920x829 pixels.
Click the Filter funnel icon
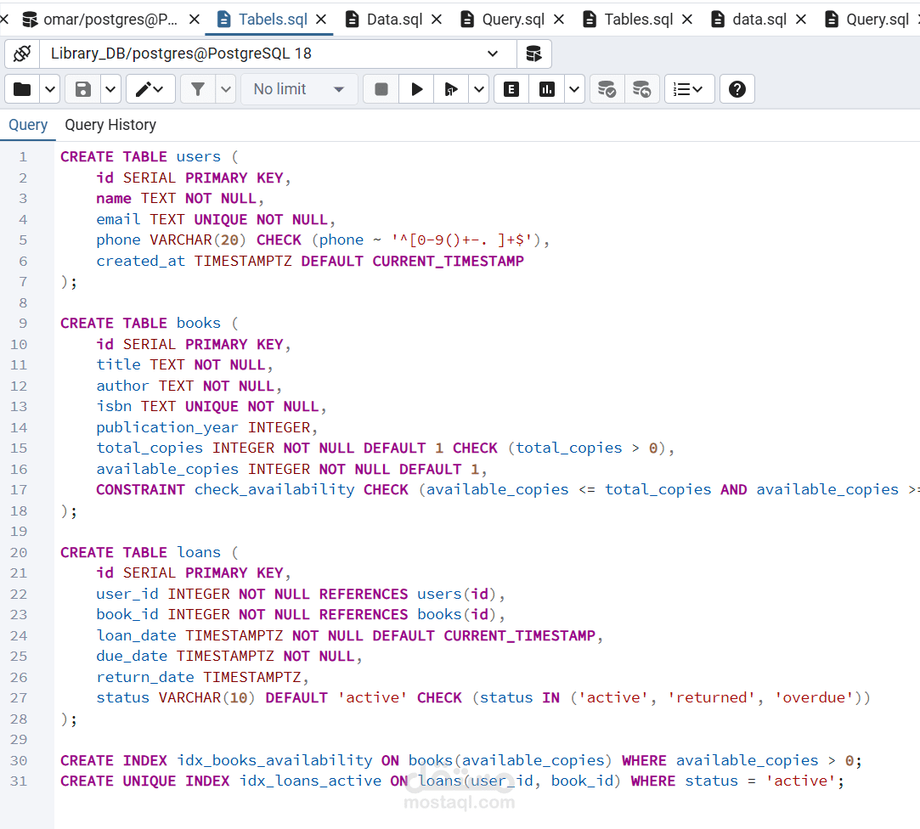pyautogui.click(x=198, y=89)
